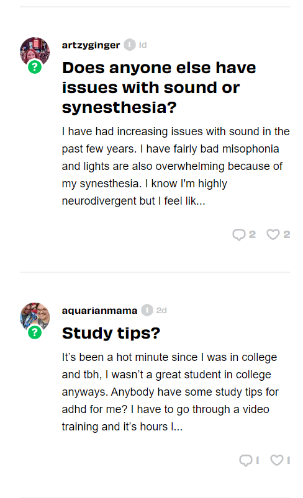Click green question badge on aquarianmama's avatar

[35, 332]
